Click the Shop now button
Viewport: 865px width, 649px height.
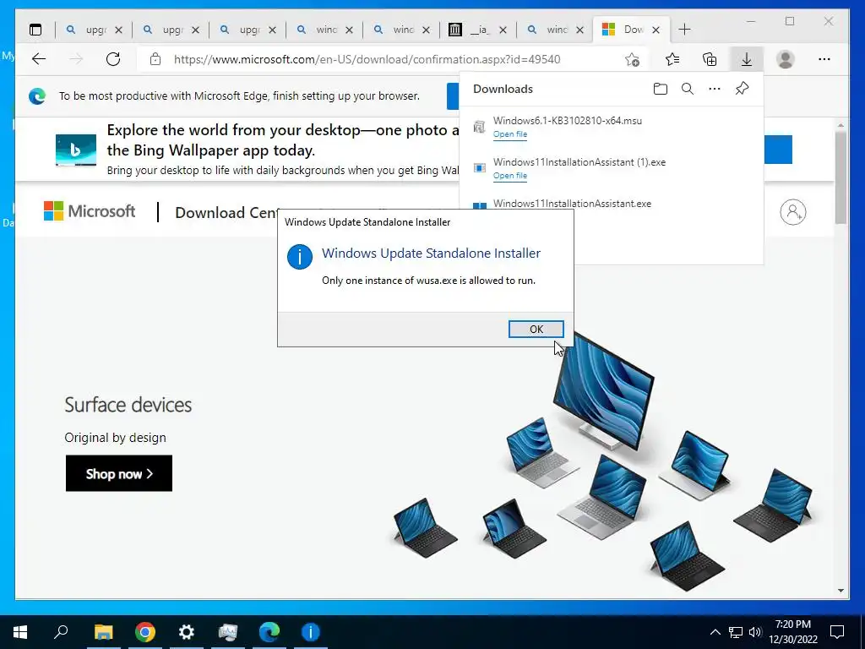118,473
